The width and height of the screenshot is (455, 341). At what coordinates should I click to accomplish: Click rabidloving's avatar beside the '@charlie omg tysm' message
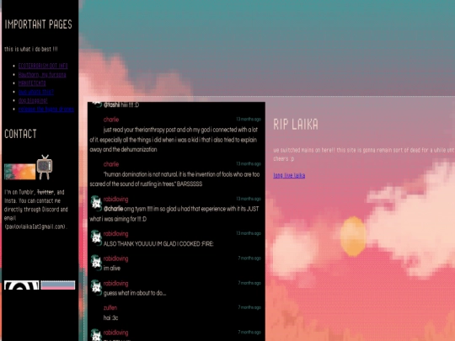96,202
